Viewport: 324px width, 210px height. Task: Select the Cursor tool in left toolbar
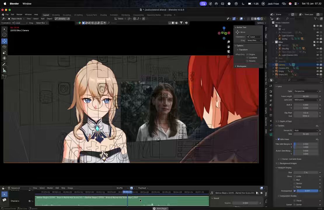pyautogui.click(x=4, y=35)
